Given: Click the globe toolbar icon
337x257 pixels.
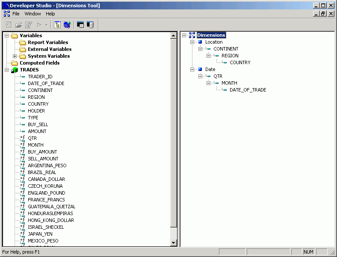Looking at the screenshot, I should [67, 25].
